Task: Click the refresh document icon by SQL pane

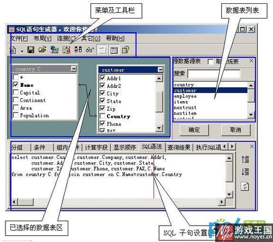Action: click(x=245, y=186)
